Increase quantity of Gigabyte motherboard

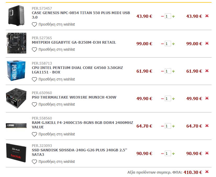click(173, 44)
